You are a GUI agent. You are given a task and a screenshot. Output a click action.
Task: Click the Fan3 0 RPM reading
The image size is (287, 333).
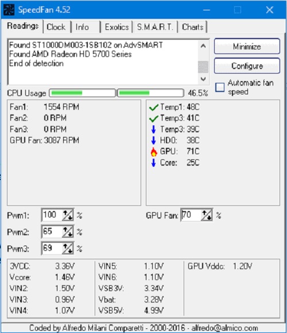tap(38, 129)
